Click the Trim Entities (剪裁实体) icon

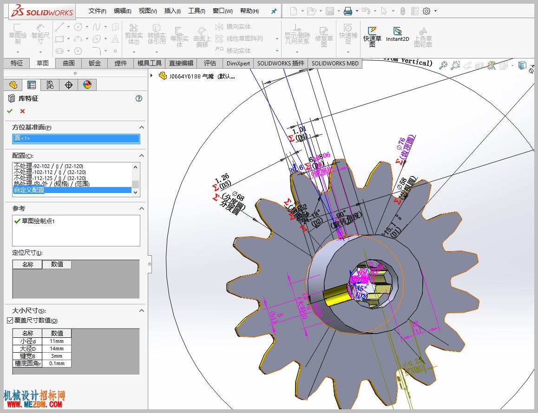(134, 33)
